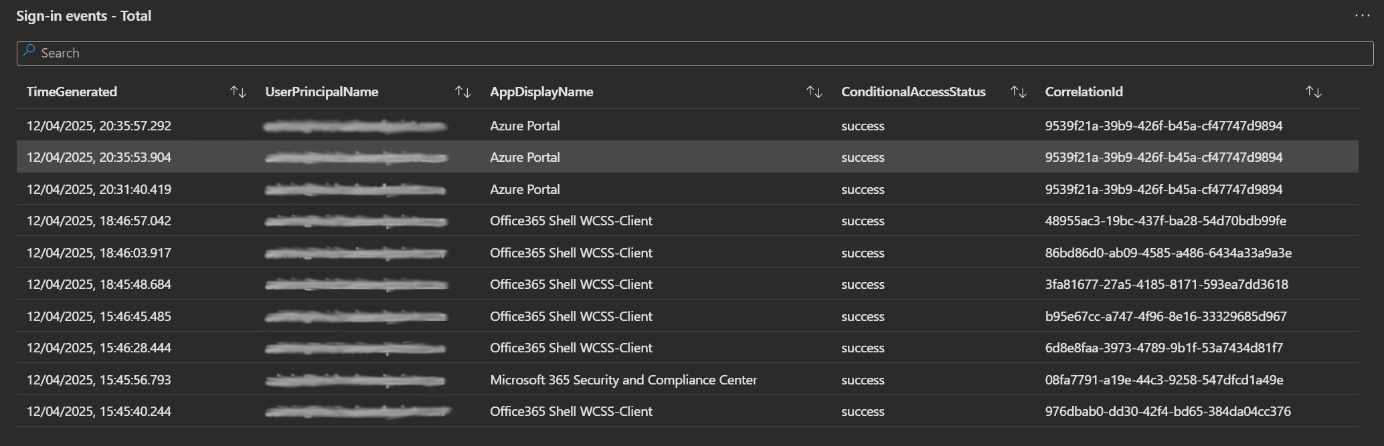Click success status in the 15:45:56.793 row

pos(863,380)
